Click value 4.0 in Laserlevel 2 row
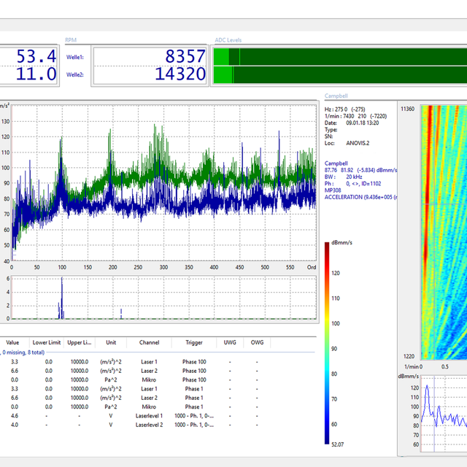The image size is (467, 467). coord(15,425)
